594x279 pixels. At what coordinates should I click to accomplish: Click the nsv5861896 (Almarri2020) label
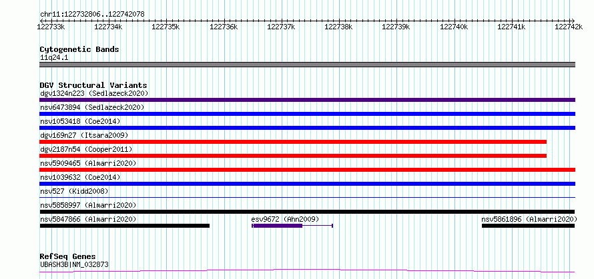pyautogui.click(x=529, y=219)
